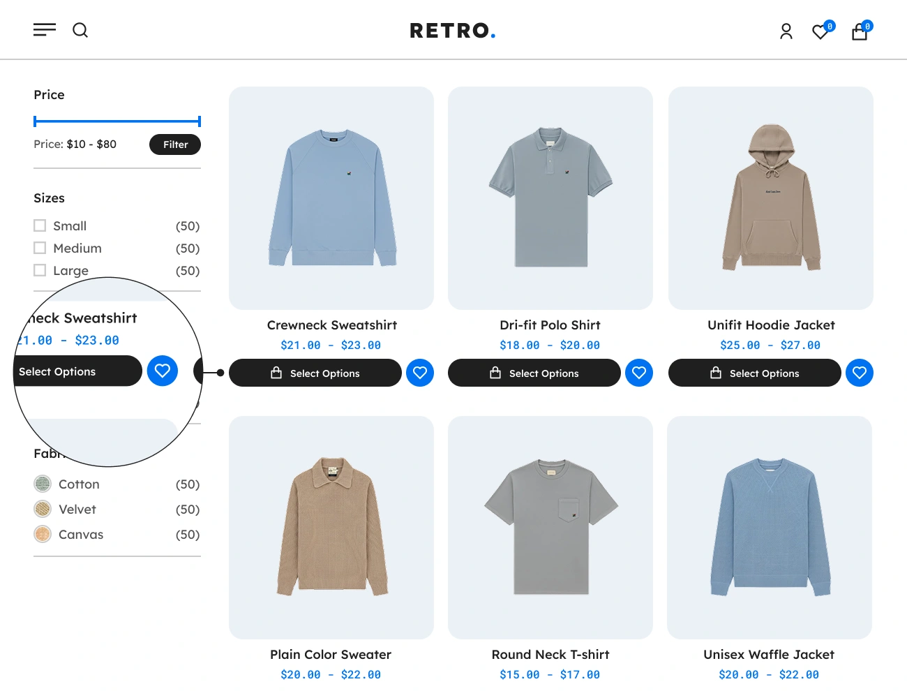Click the Price section heading

[49, 95]
